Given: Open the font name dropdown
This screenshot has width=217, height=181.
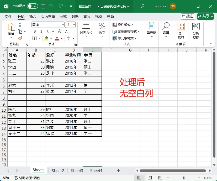Looking at the screenshot, I should [x=63, y=25].
